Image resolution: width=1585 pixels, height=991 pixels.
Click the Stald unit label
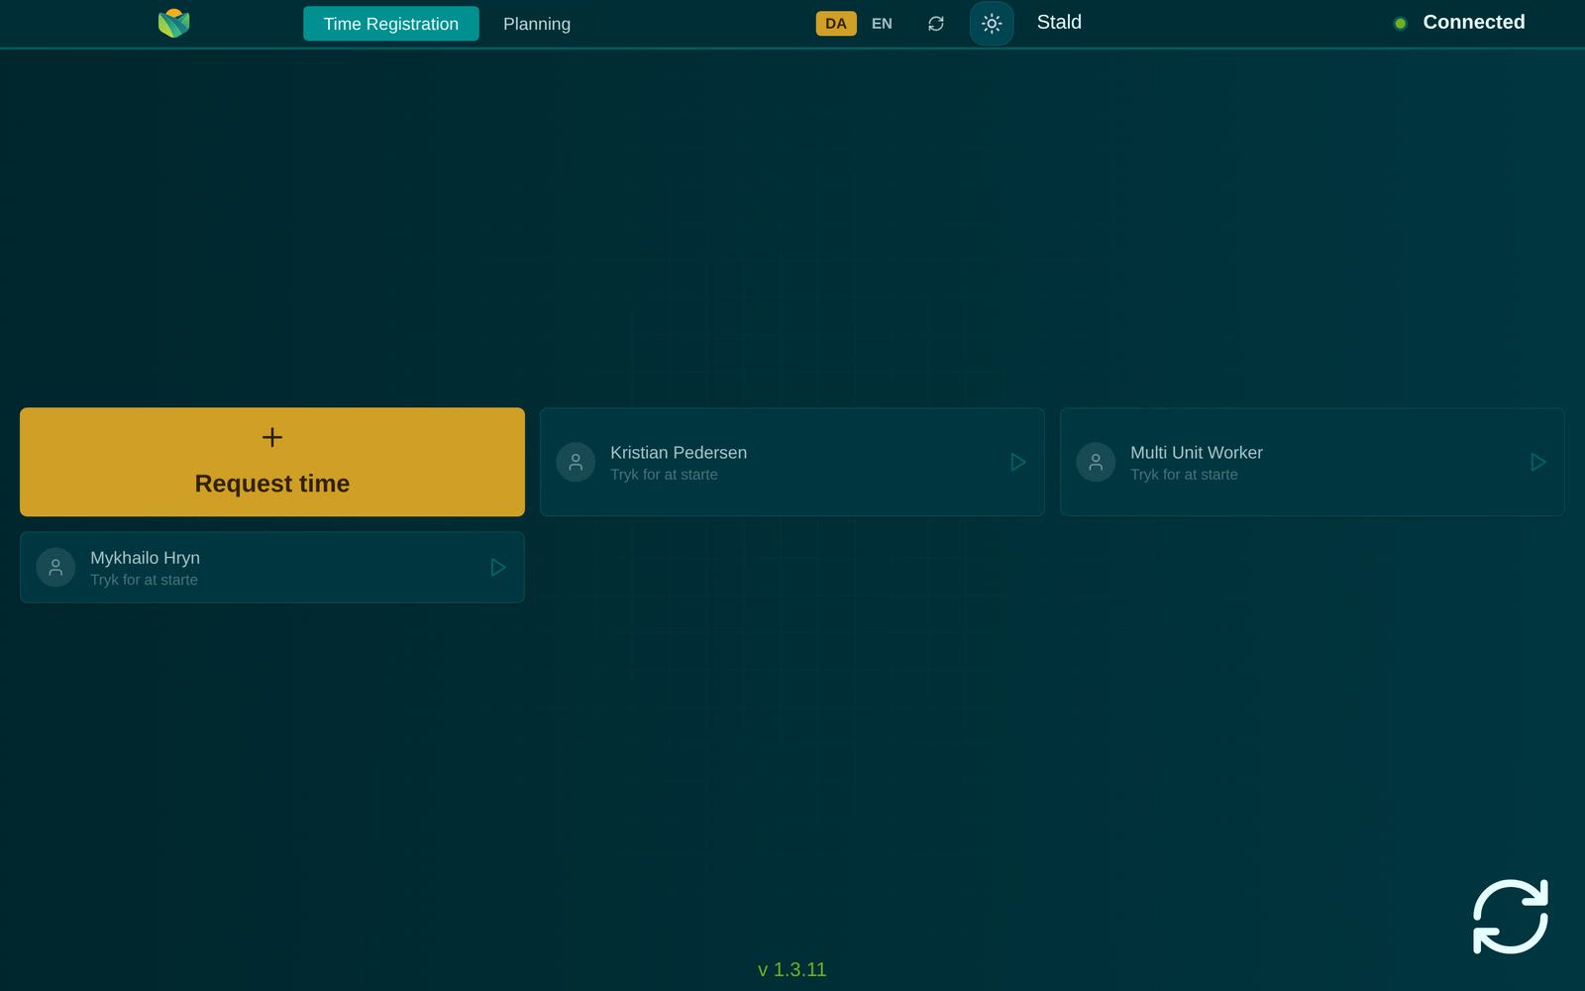coord(1059,22)
